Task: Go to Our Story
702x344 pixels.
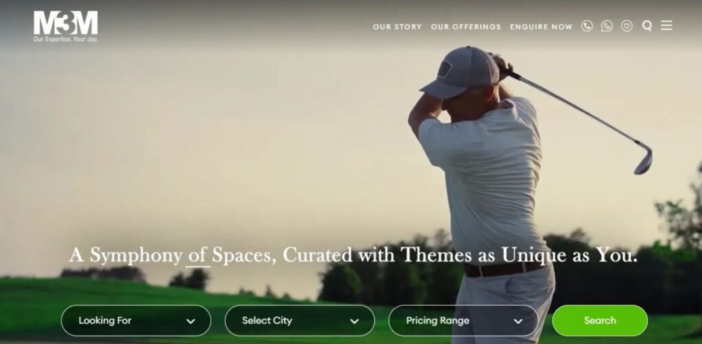Action: 397,27
